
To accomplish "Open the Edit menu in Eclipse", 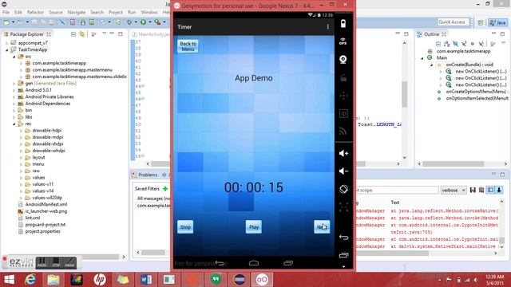I will tap(18, 12).
